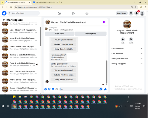The image size is (148, 118).
Task: Click the chat messages scrollbar
Action: pyautogui.click(x=107, y=72)
